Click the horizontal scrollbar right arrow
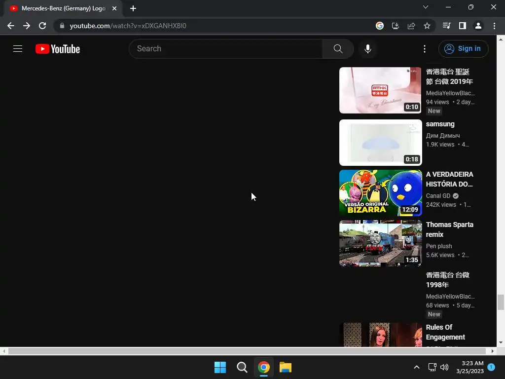This screenshot has width=505, height=379. (x=493, y=351)
